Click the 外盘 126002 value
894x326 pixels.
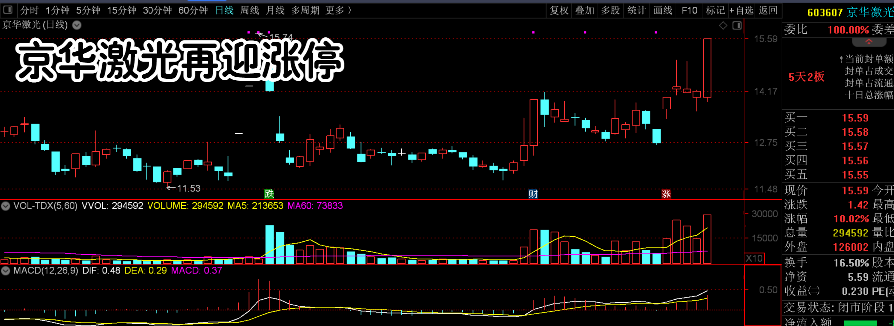coord(851,247)
